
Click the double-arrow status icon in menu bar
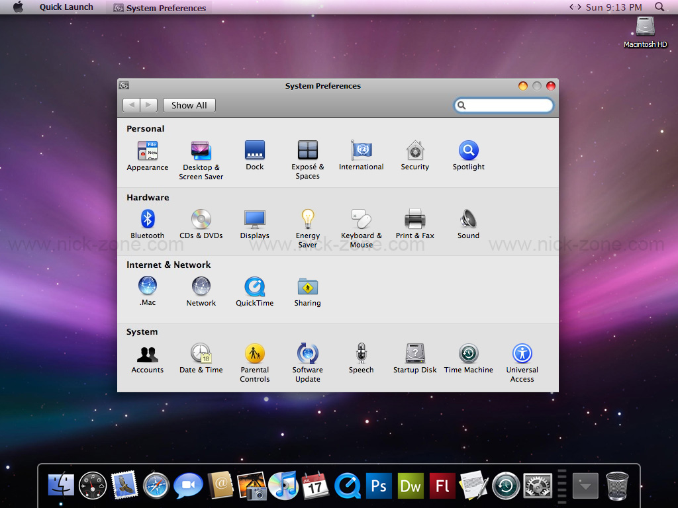tap(575, 7)
